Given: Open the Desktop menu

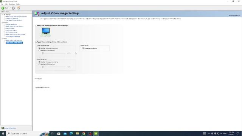Looking at the screenshot, I should (12, 4).
